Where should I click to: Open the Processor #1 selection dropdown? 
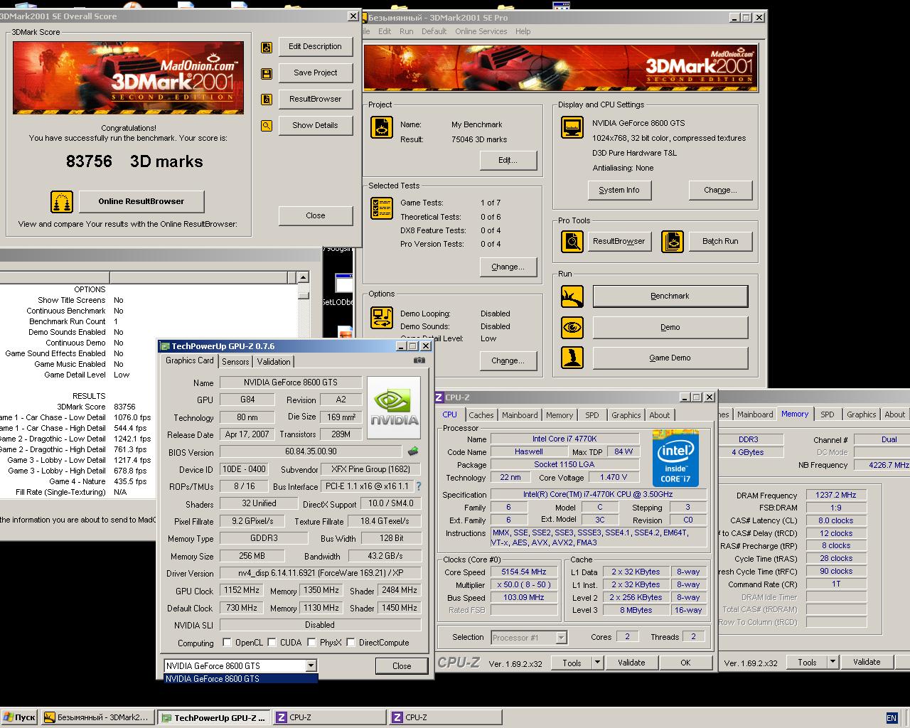point(561,638)
